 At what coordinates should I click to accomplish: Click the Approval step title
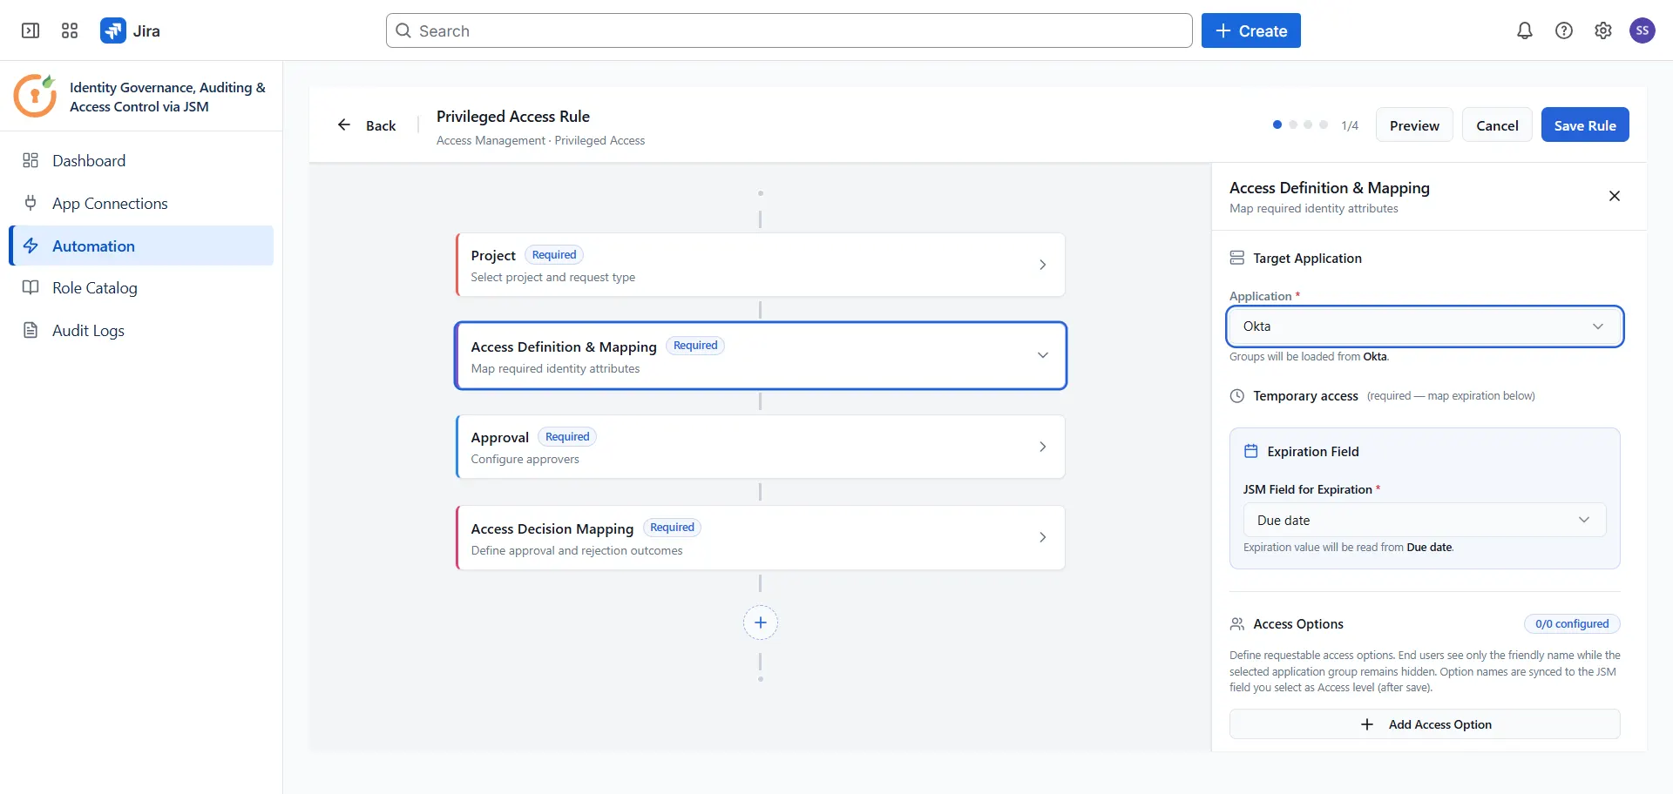pos(500,437)
